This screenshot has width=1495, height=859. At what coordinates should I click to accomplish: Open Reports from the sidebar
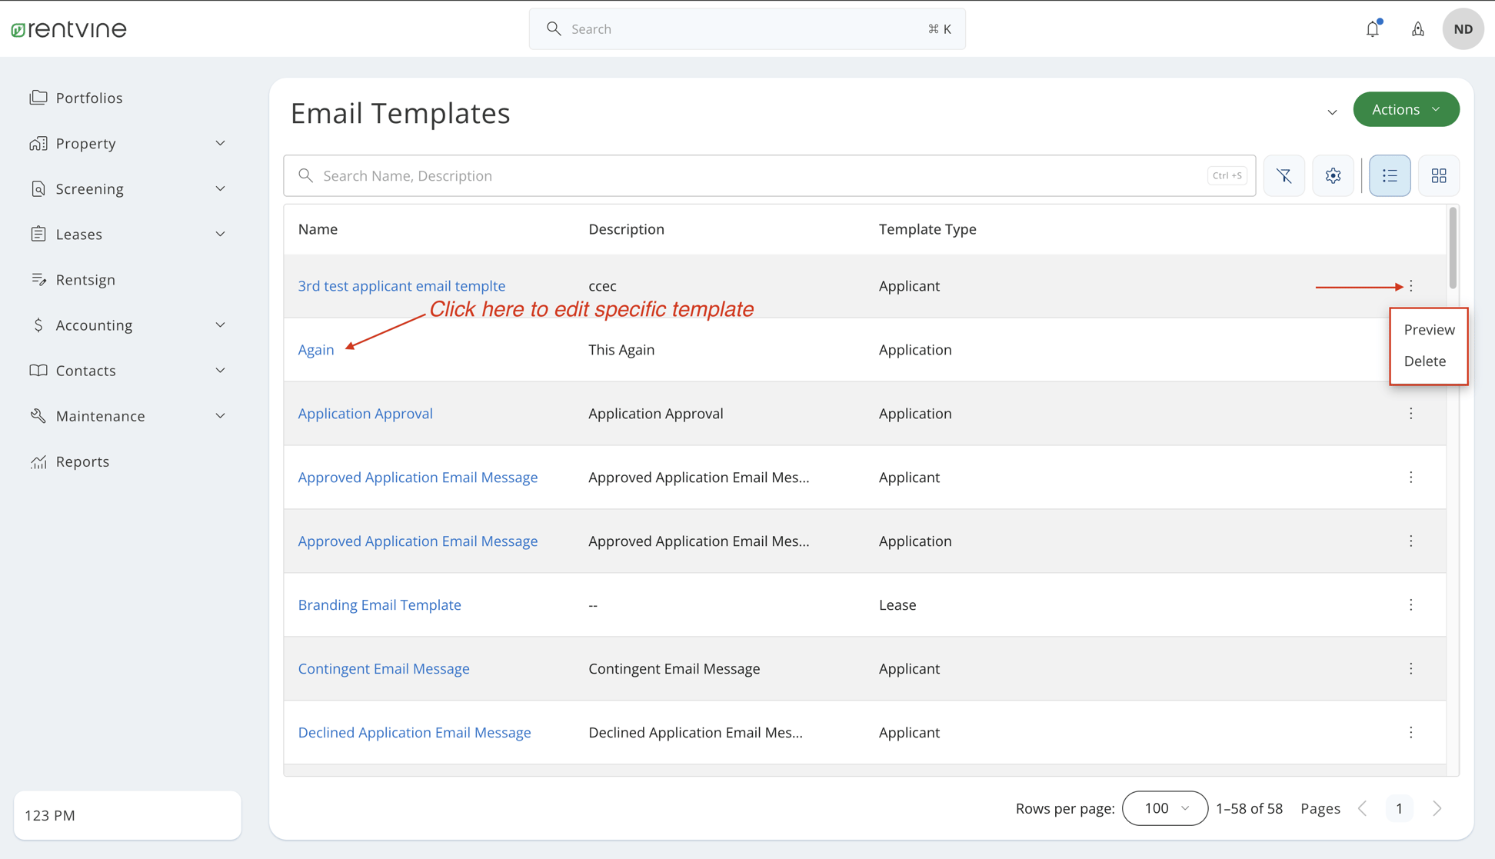point(82,461)
